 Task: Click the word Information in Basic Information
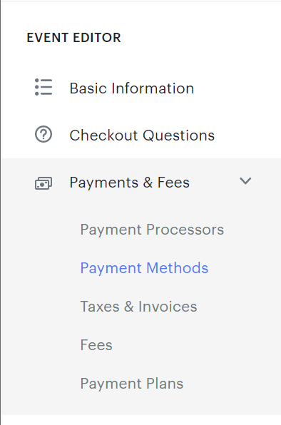click(153, 88)
